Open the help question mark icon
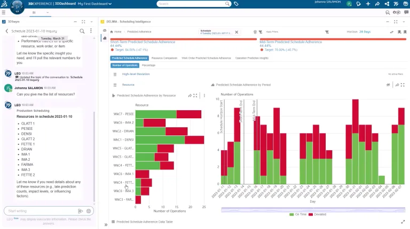Viewport: 410px width, 229px height. pyautogui.click(x=406, y=4)
